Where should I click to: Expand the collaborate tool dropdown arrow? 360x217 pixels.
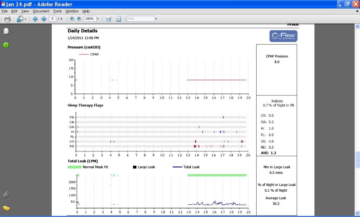[x=25, y=19]
